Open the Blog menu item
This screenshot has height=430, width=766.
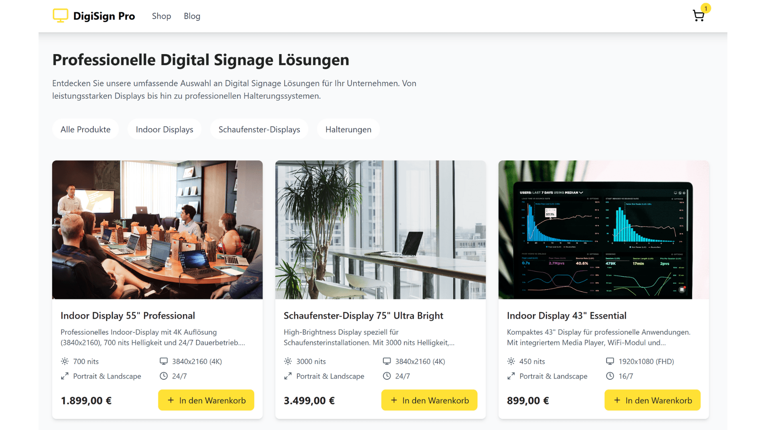click(192, 16)
